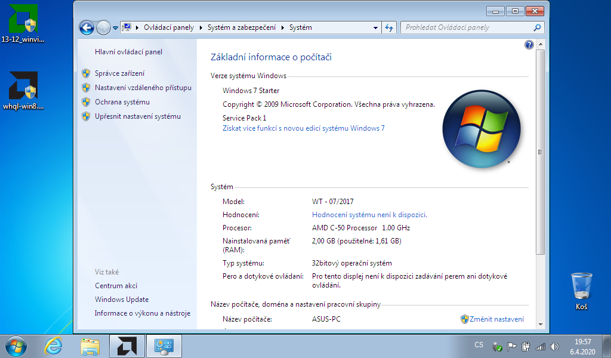Select processor value AMD C-50 Processor
Viewport: 611px width, 358px height.
click(x=344, y=228)
